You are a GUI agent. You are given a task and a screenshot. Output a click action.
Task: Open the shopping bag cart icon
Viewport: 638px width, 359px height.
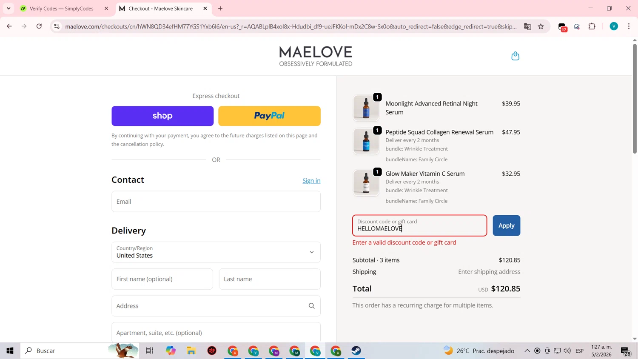pos(515,56)
